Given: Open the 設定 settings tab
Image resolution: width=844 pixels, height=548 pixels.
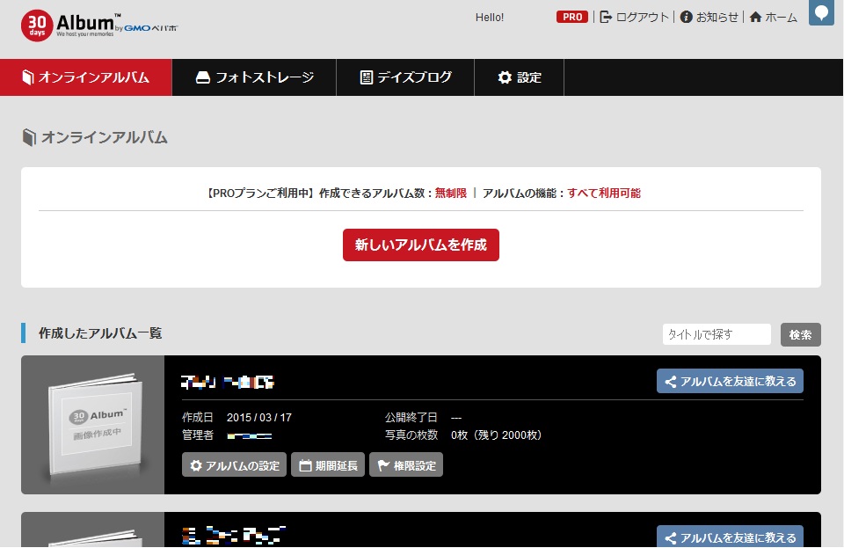Looking at the screenshot, I should click(x=520, y=77).
